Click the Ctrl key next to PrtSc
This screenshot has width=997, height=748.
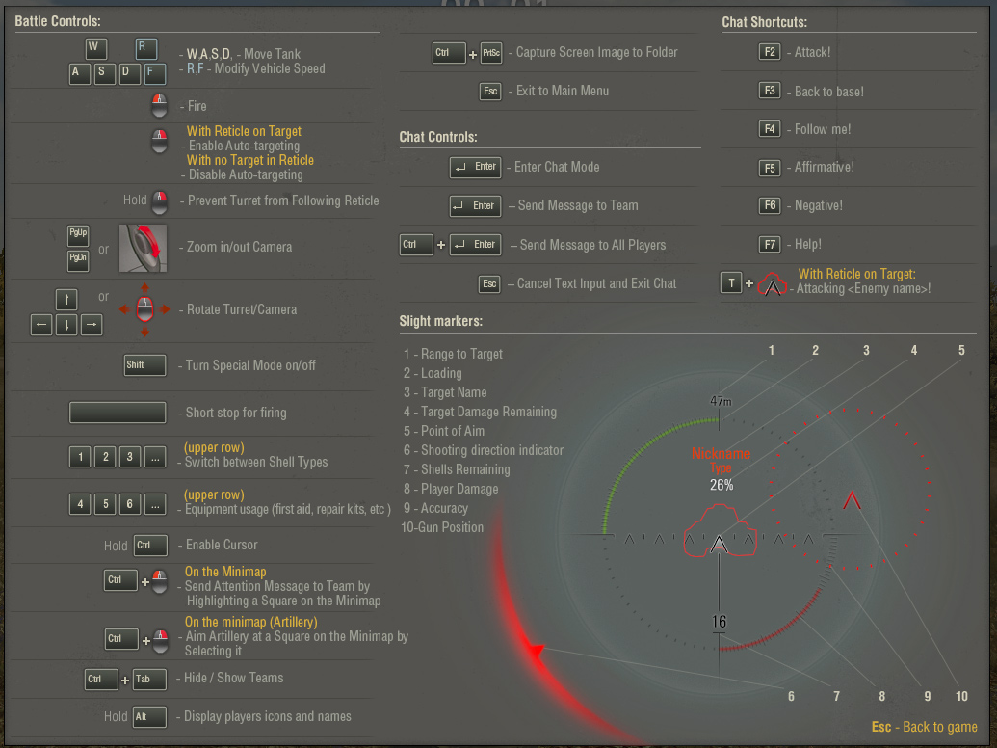point(449,53)
